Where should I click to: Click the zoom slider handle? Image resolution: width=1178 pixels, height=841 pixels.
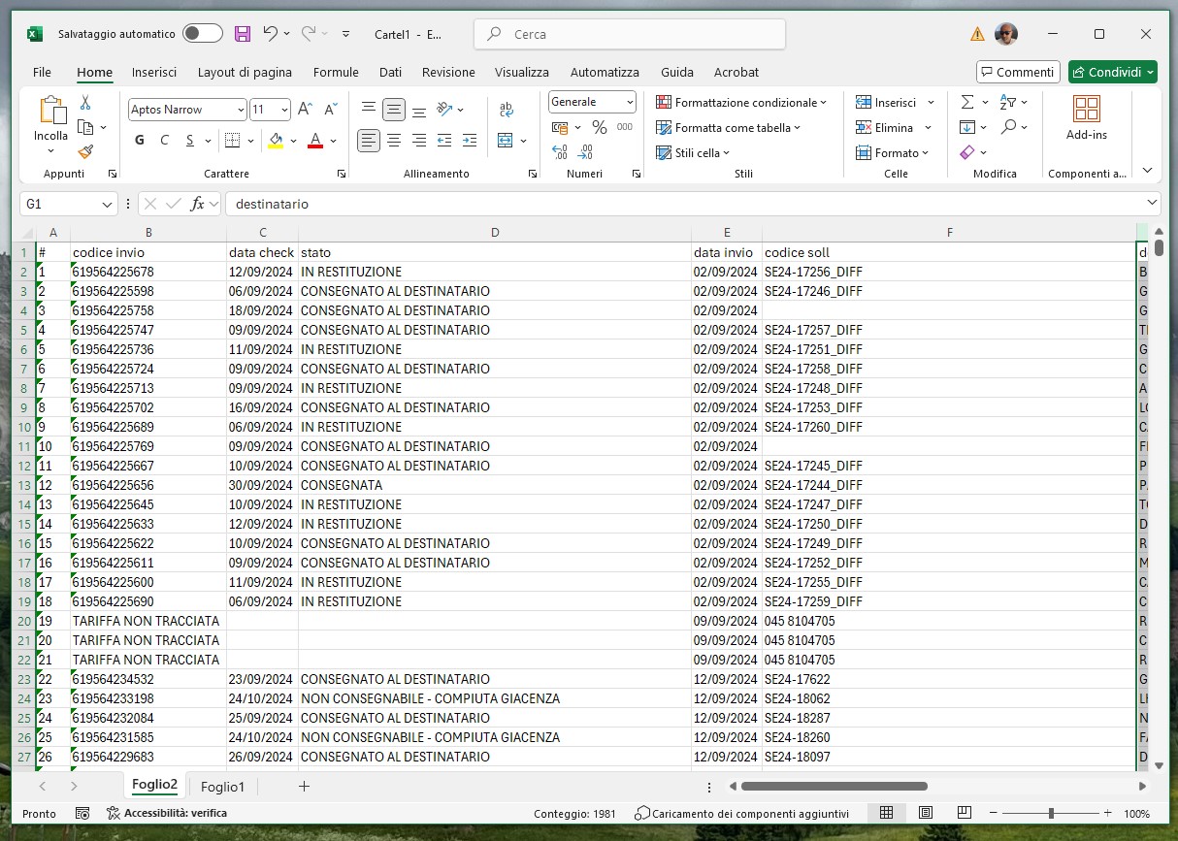point(1051,813)
